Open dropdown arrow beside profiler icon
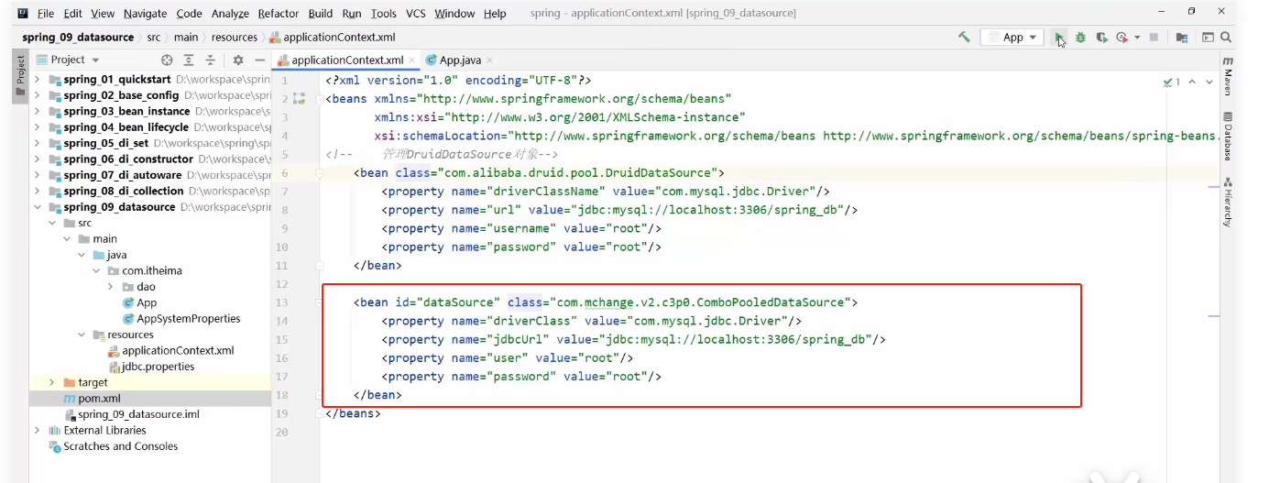 tap(1137, 38)
